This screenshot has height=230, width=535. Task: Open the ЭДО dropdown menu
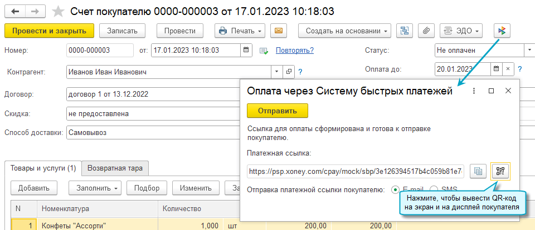pyautogui.click(x=461, y=31)
